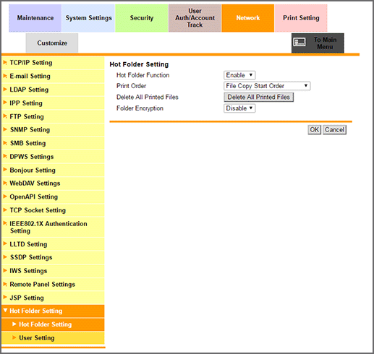
Task: Open the Folder Encryption dropdown
Action: coord(239,108)
